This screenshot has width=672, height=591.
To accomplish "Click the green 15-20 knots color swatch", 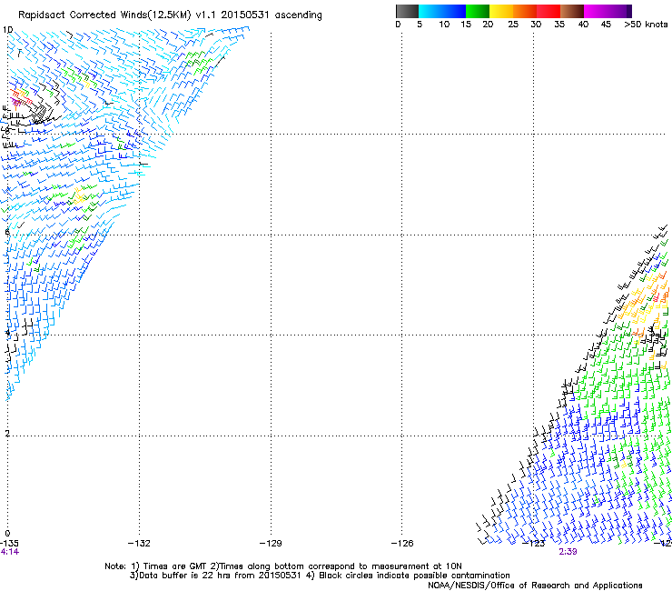I will [x=478, y=11].
